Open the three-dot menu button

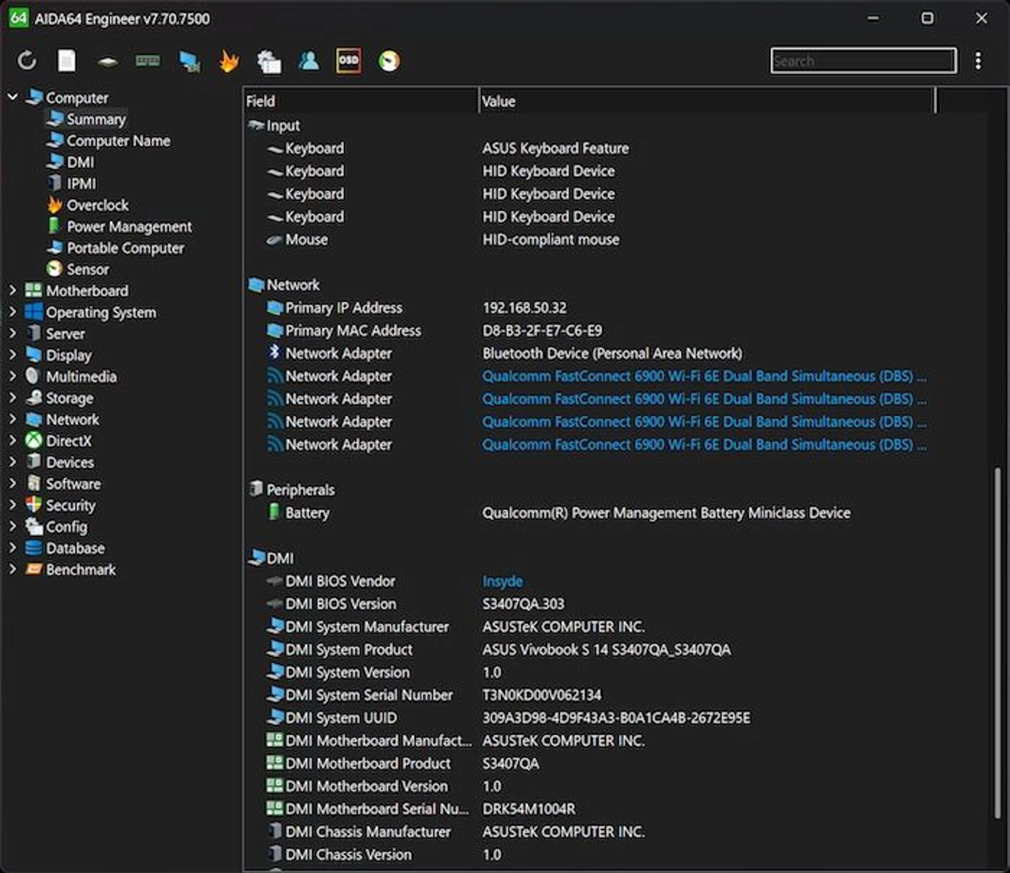978,61
